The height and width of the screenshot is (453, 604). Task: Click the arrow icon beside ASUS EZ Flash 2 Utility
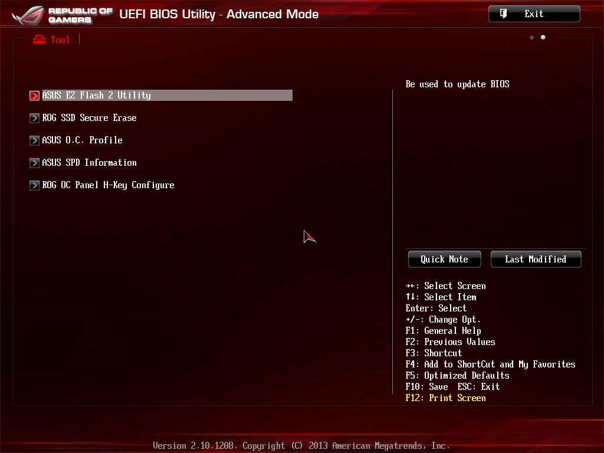tap(34, 96)
